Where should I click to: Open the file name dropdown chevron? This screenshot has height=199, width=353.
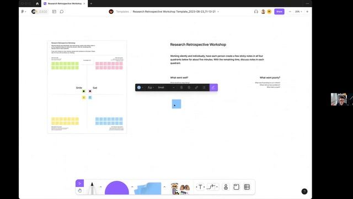218,12
